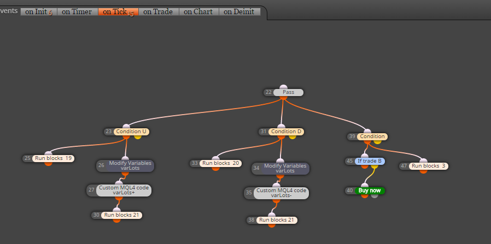Image resolution: width=491 pixels, height=244 pixels.
Task: Switch to the on Trade tab
Action: [x=159, y=12]
